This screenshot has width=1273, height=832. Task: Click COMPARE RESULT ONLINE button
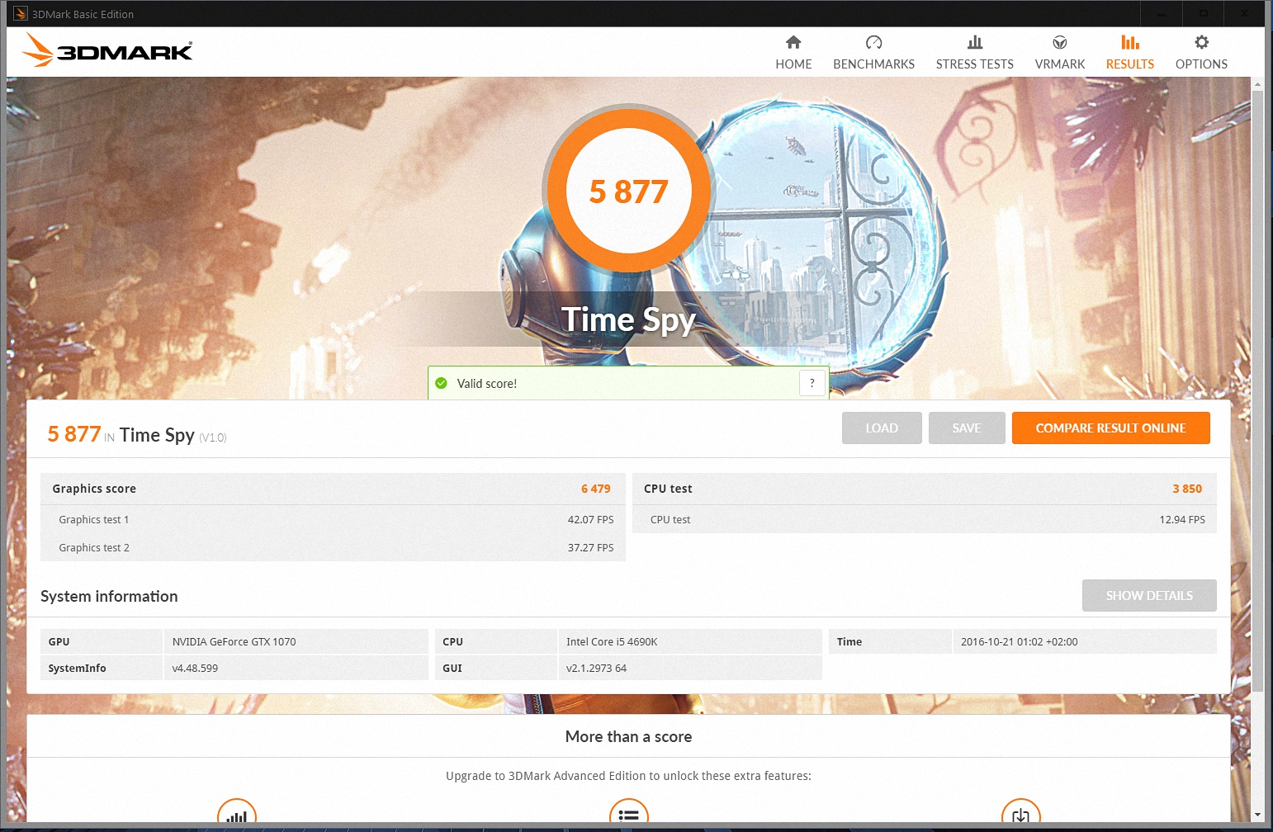[1111, 428]
